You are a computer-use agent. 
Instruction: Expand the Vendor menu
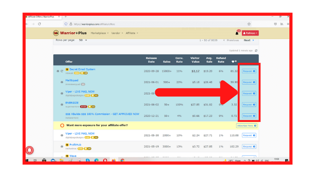tap(117, 33)
